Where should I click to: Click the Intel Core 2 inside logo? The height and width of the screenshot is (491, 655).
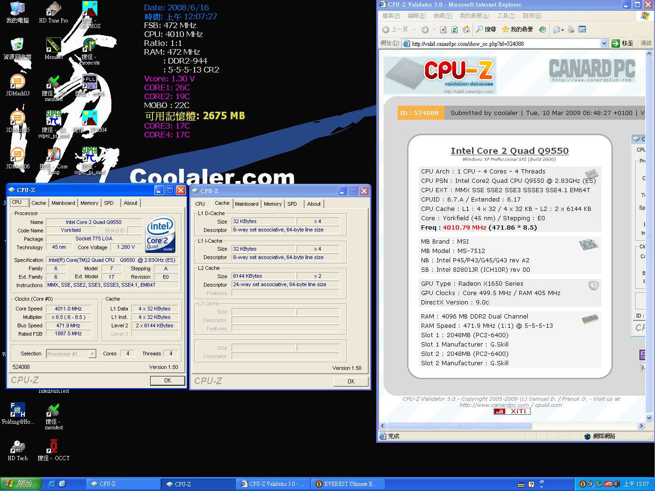point(160,234)
